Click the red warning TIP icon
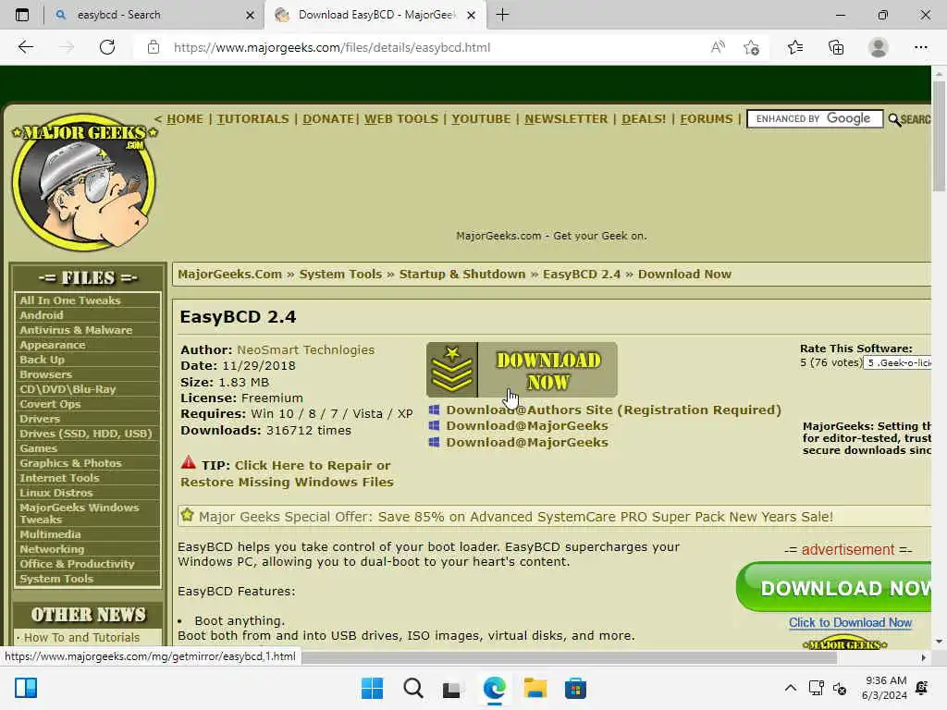Screen dimensions: 947x710 (x=189, y=464)
